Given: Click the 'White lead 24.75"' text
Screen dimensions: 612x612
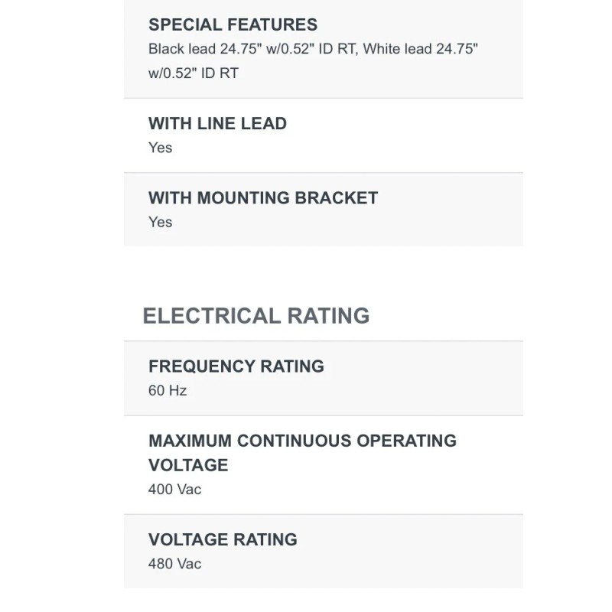Looking at the screenshot, I should click(x=421, y=49).
